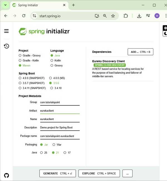Screen dimensions: 167x181
Task: Click the Description input field
Action: pos(60,128)
